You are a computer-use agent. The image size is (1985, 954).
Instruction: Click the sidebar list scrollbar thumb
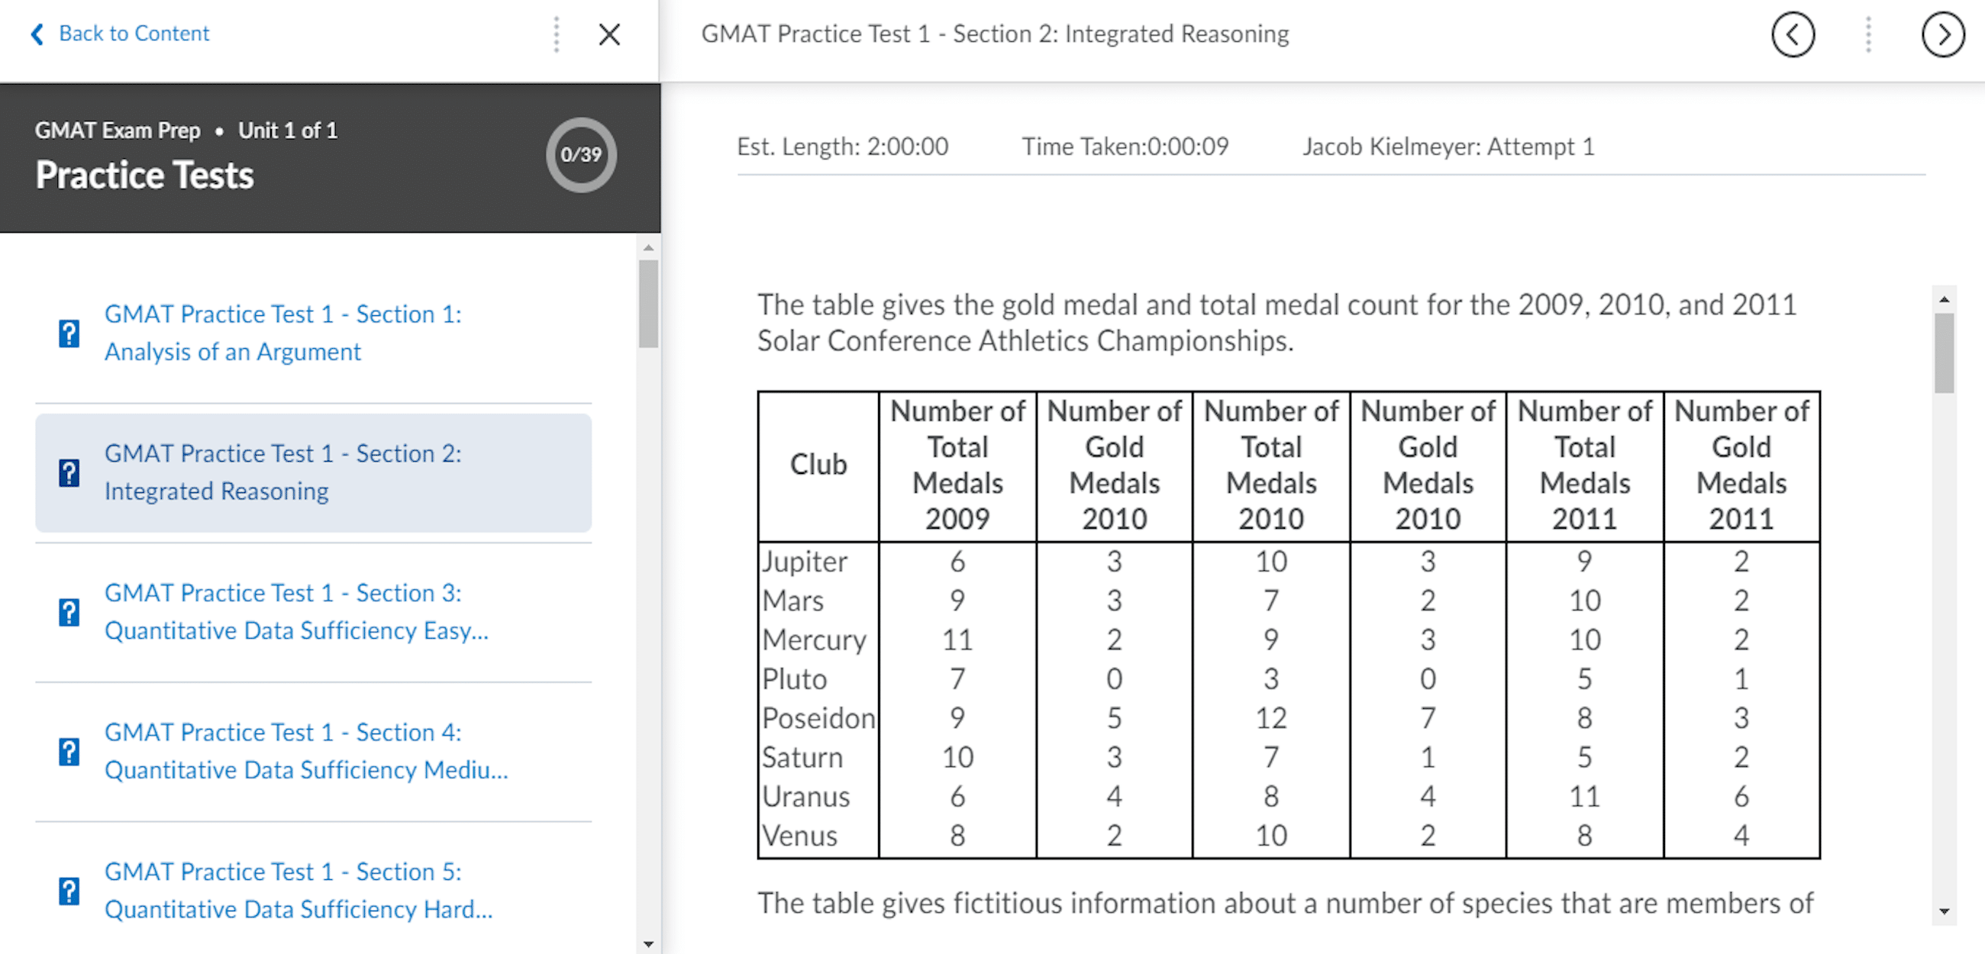click(x=648, y=304)
